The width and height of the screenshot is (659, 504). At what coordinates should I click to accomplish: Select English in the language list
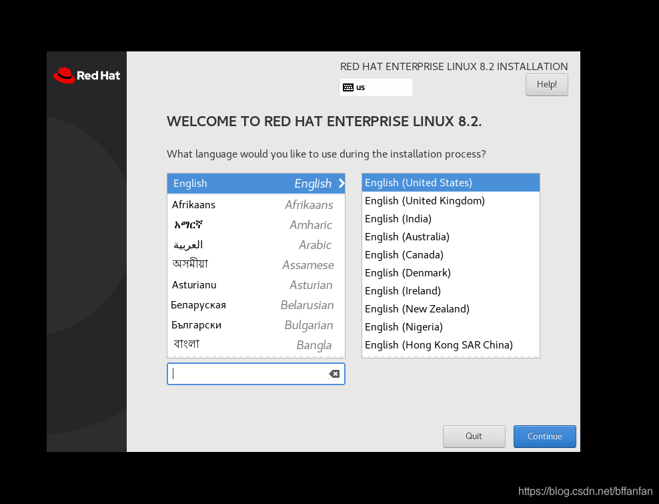coord(256,184)
